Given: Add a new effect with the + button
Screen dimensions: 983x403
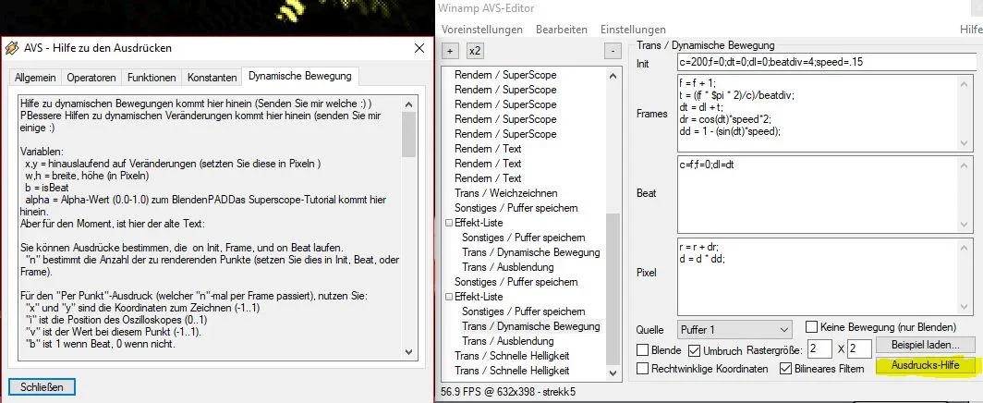Looking at the screenshot, I should (x=450, y=51).
